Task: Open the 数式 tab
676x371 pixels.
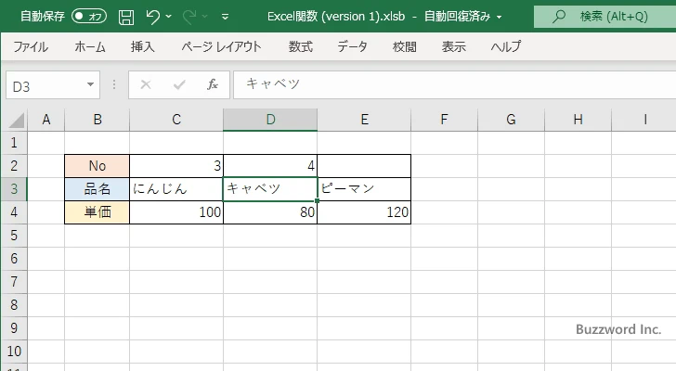Action: pos(301,46)
